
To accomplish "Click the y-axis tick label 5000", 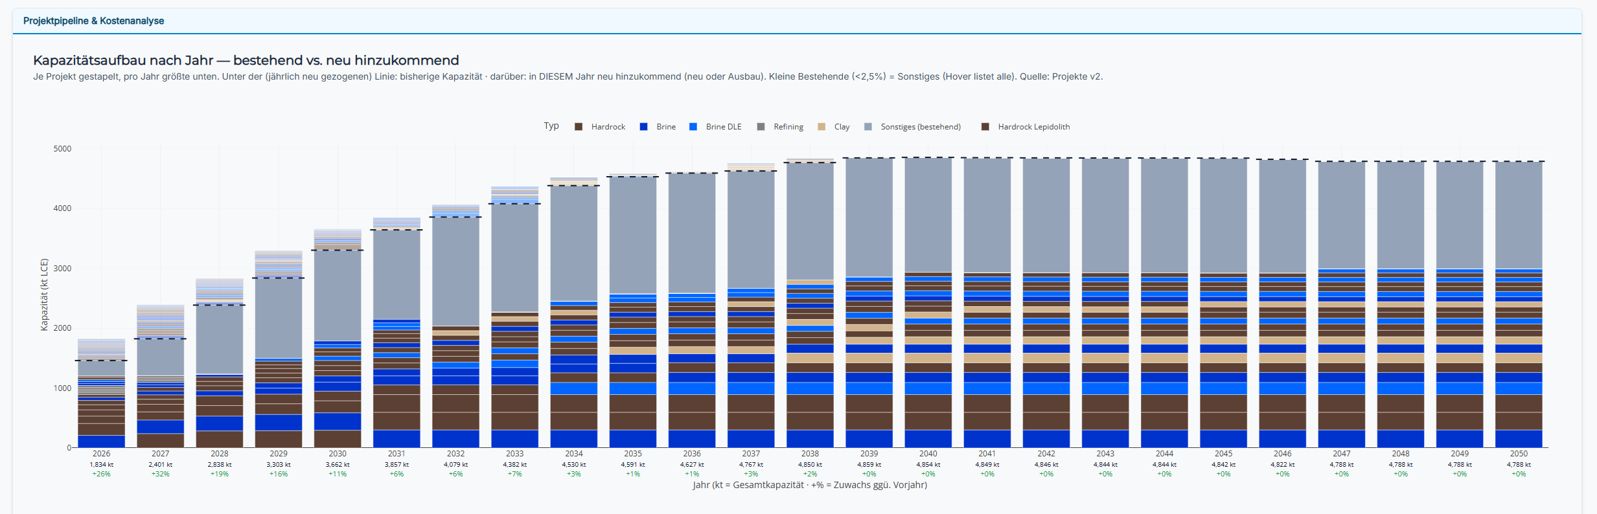I will click(x=62, y=149).
